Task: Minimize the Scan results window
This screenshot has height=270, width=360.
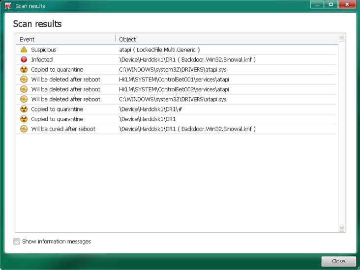Action: pos(317,4)
